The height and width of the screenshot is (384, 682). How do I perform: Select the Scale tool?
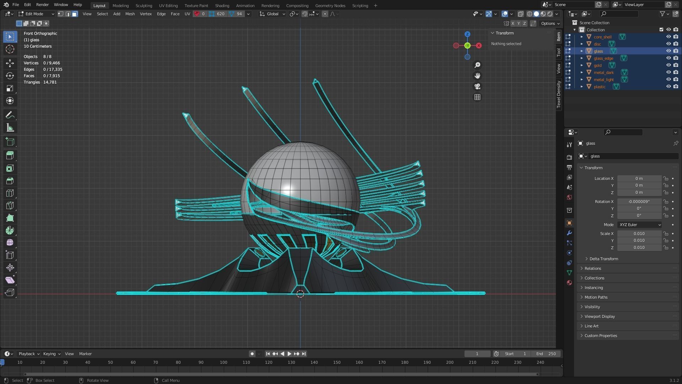10,88
